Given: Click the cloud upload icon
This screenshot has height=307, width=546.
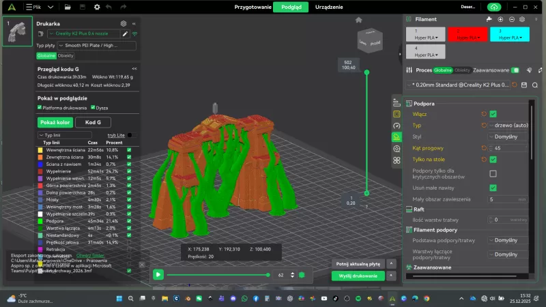Looking at the screenshot, I should coord(494,7).
